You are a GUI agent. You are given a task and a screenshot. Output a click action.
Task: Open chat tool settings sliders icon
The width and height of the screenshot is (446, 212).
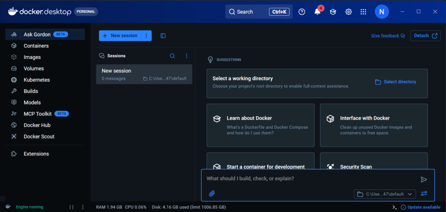pos(424,194)
